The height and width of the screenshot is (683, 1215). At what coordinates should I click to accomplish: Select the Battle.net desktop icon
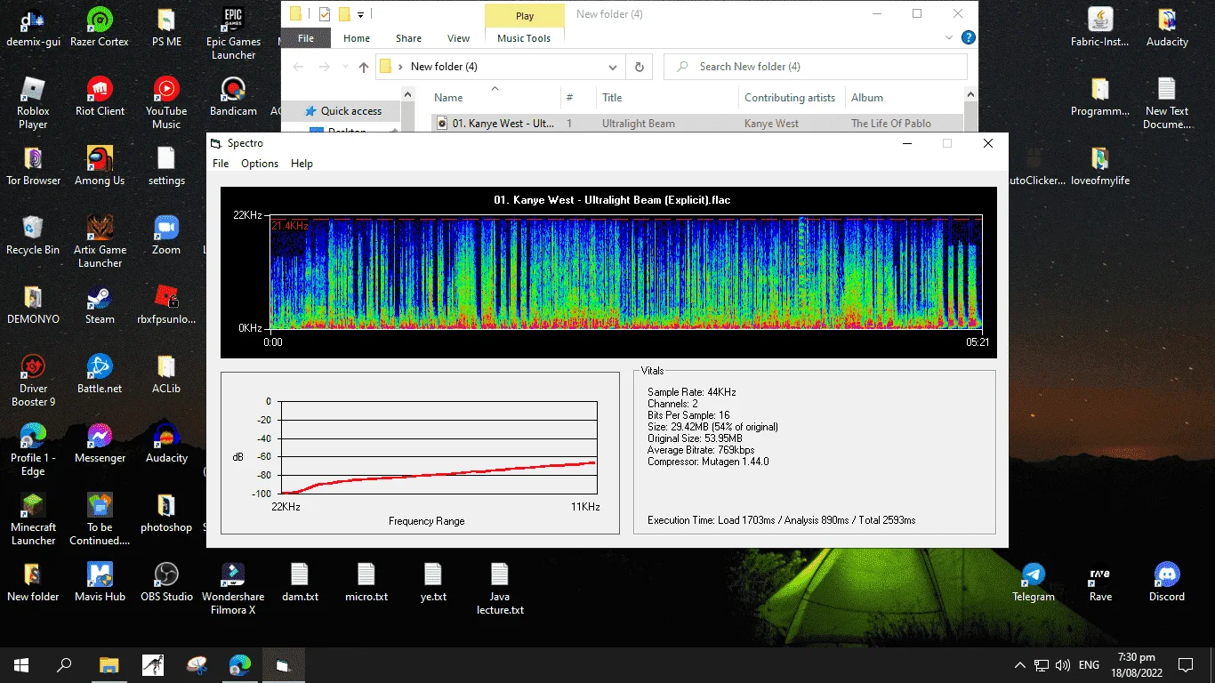(100, 374)
